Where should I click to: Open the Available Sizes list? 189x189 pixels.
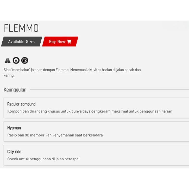pos(22,42)
